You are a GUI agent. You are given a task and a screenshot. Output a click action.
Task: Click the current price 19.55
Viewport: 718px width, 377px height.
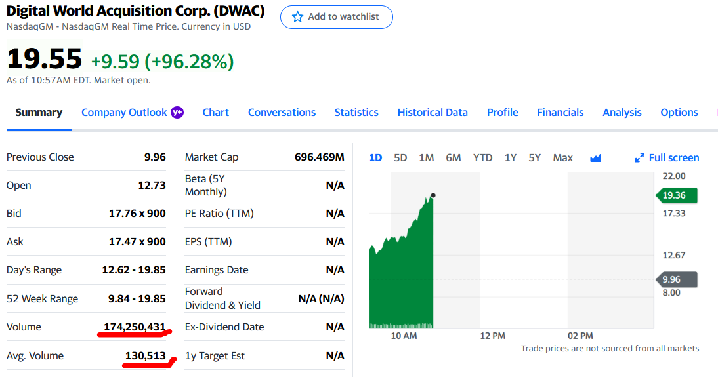click(45, 59)
